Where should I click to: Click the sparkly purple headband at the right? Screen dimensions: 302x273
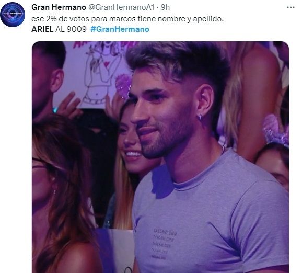pos(275,130)
